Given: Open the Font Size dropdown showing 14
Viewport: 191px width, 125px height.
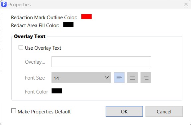Looking at the screenshot, I should [x=81, y=78].
